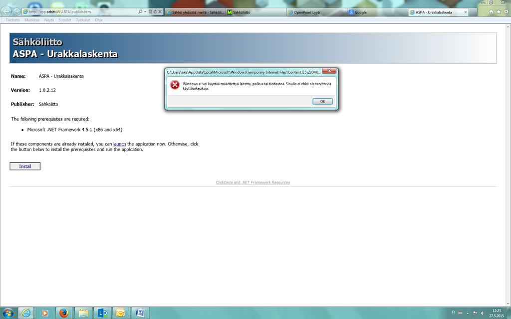Toggle Compatibility View icon in address bar
Screen dimensions: 511x319
coord(150,12)
